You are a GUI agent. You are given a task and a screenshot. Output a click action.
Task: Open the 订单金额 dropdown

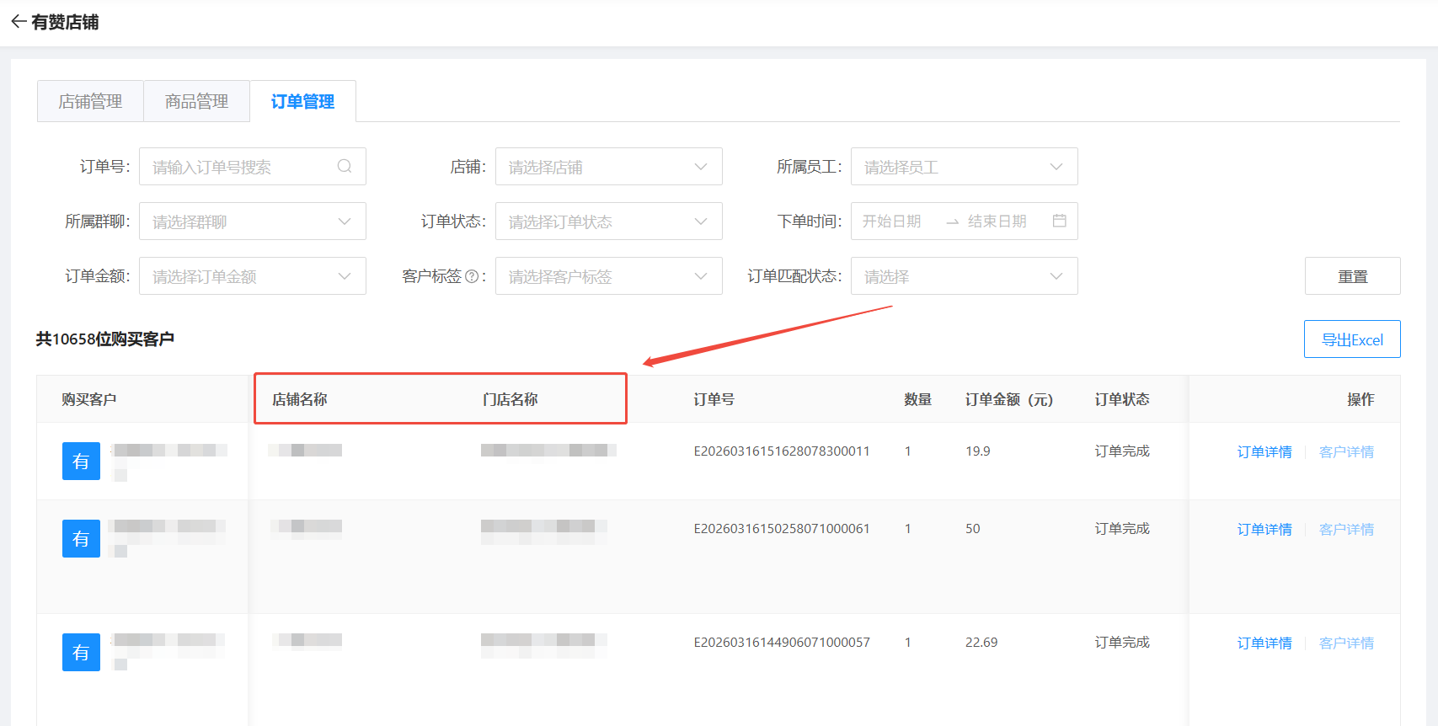click(252, 276)
